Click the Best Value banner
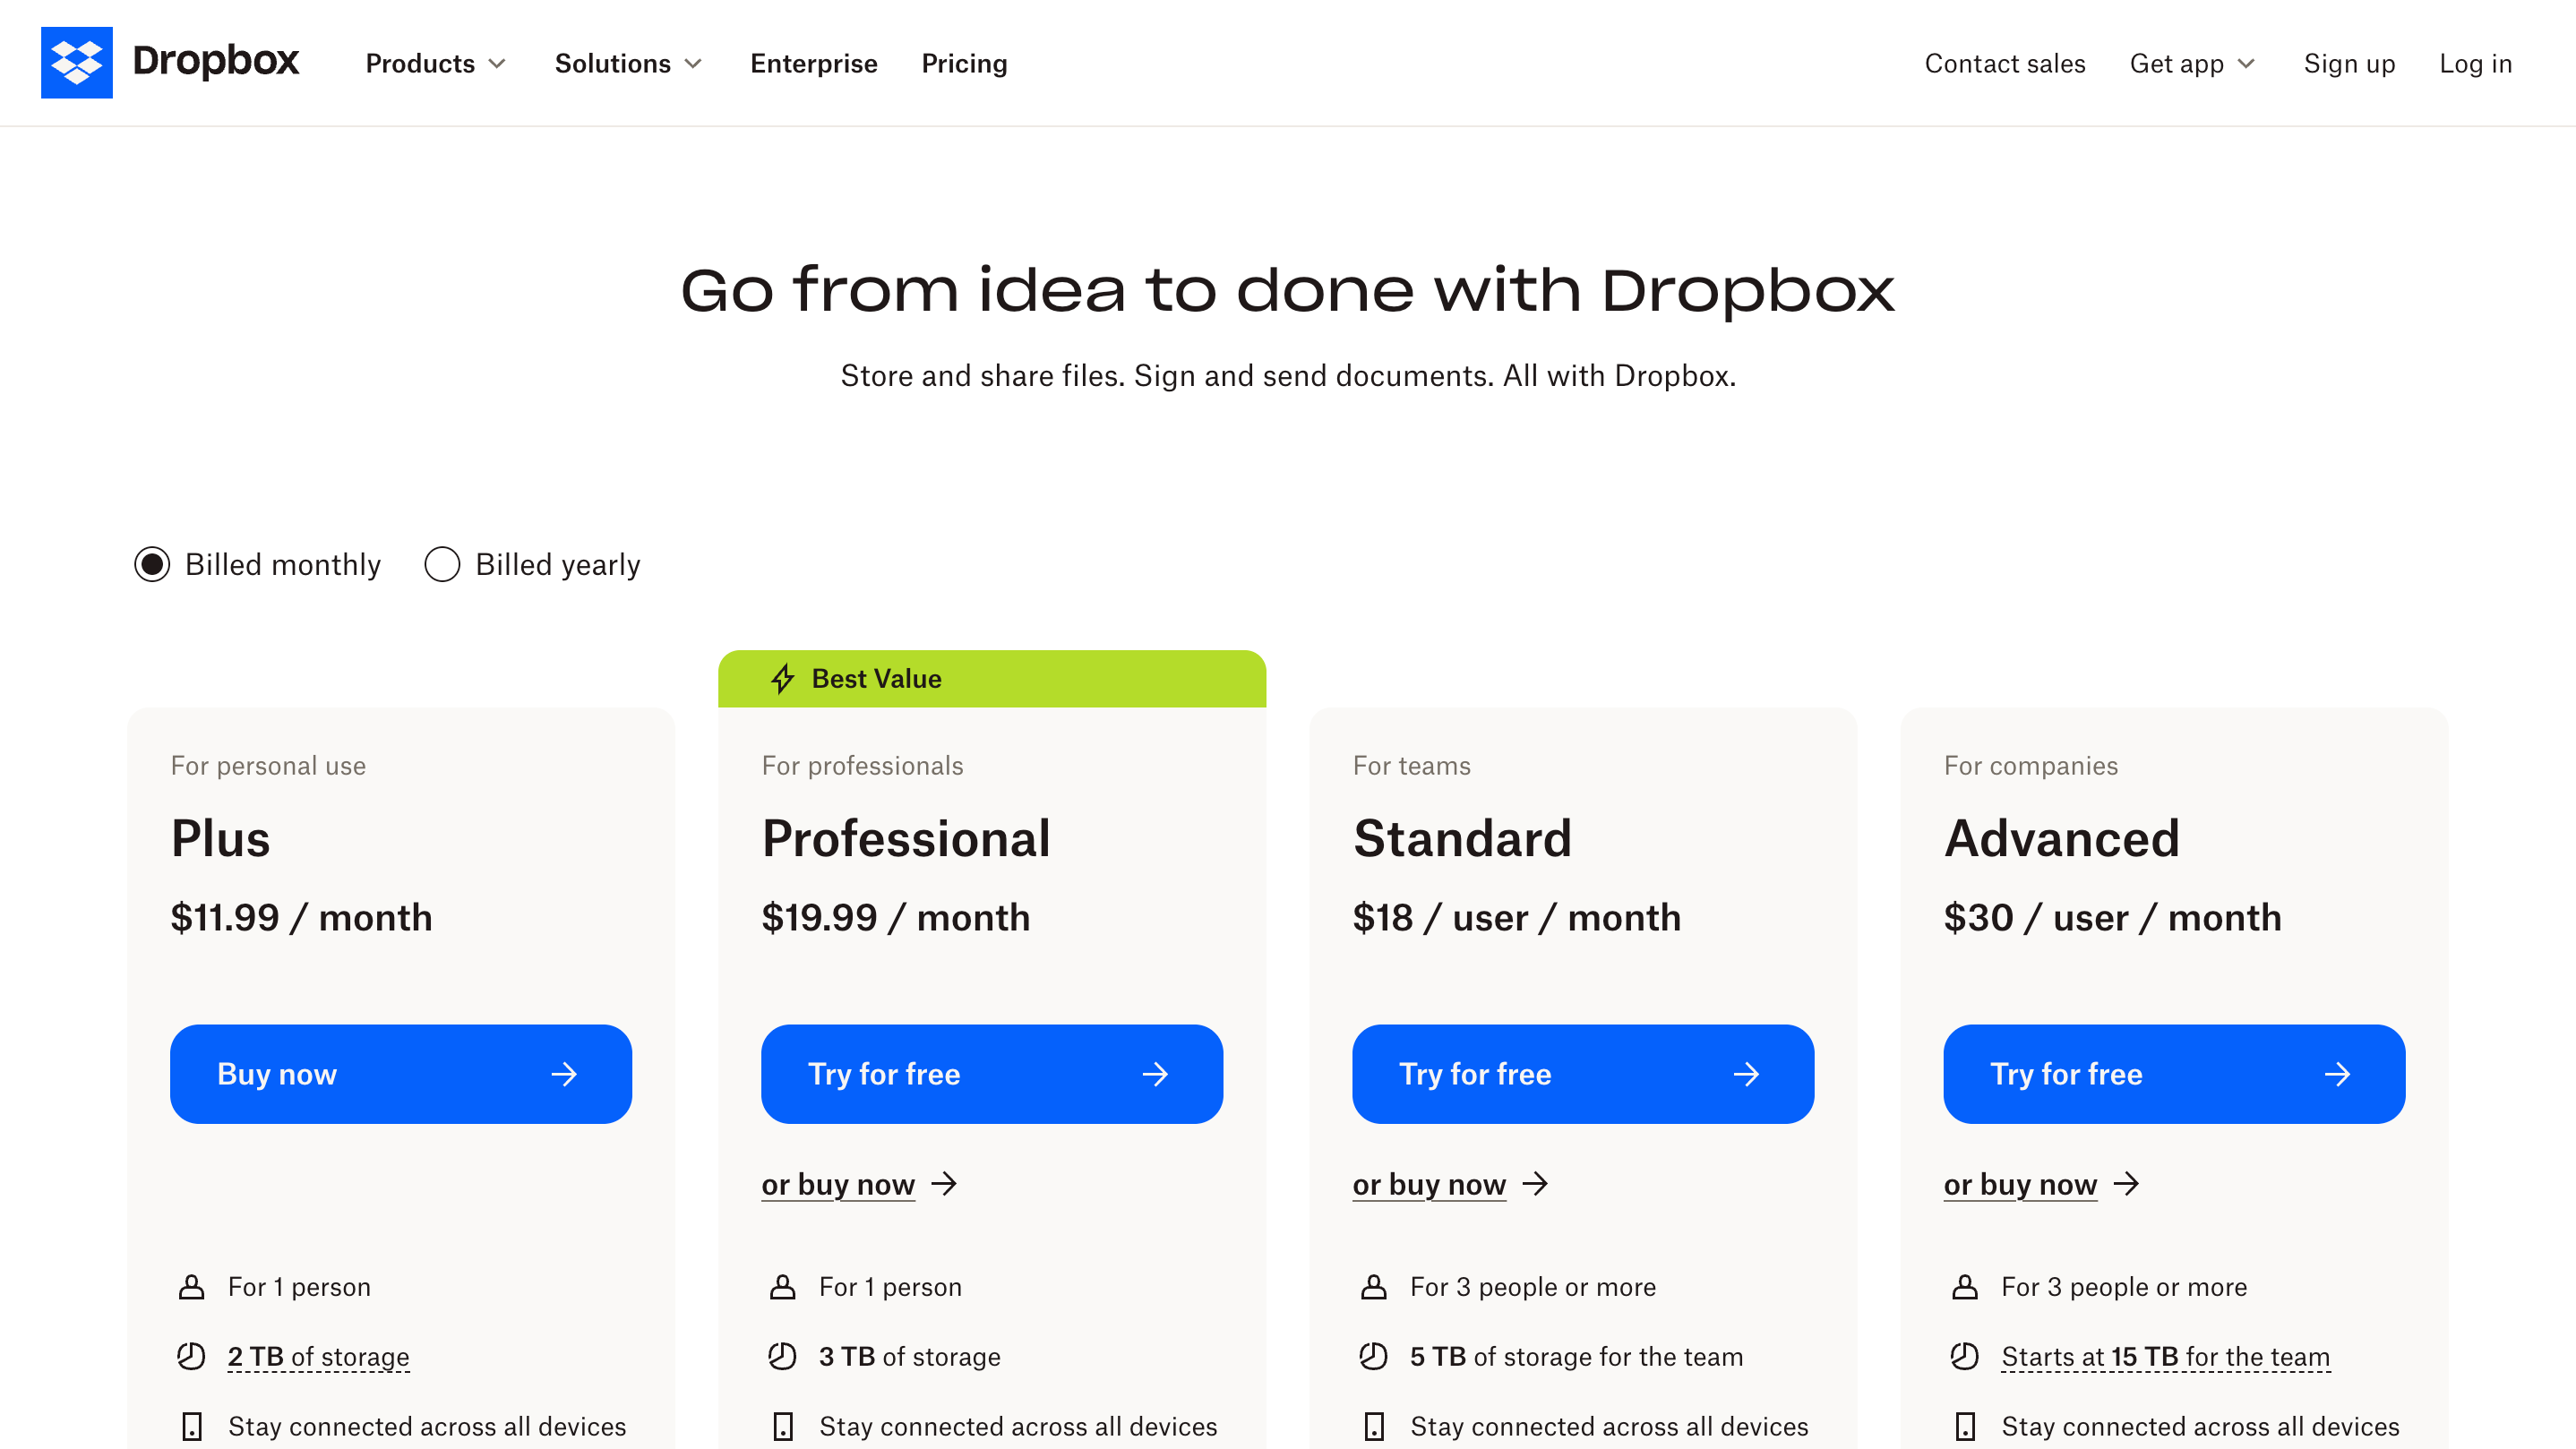Image resolution: width=2576 pixels, height=1449 pixels. point(992,679)
